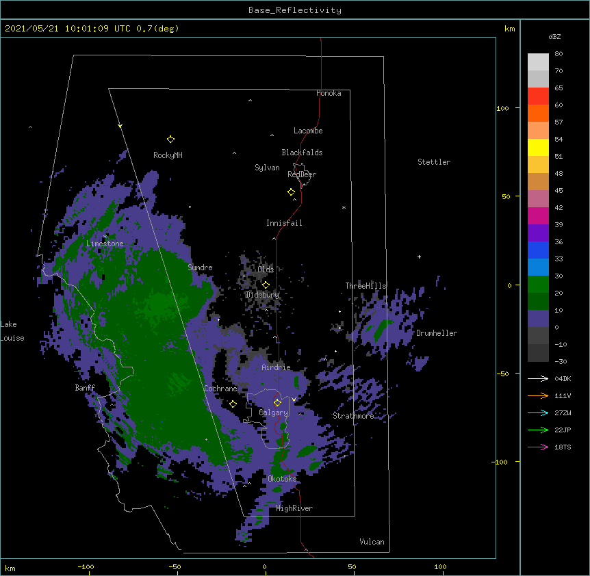Click the Cochrane label
Viewport: 590px width, 576px height.
pyautogui.click(x=220, y=389)
